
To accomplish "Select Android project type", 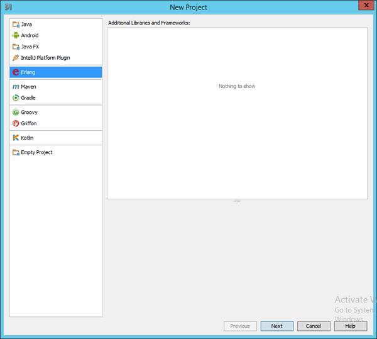I will tap(56, 35).
